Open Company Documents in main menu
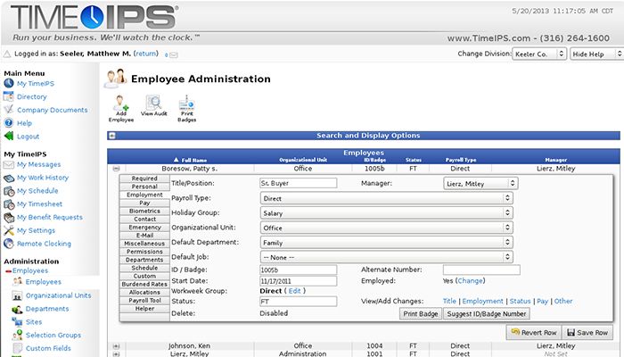This screenshot has height=357, width=624. (x=52, y=110)
